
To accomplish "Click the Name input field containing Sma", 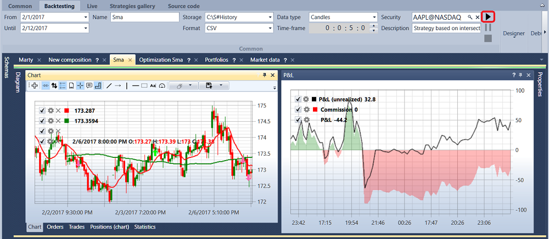I will pos(144,17).
